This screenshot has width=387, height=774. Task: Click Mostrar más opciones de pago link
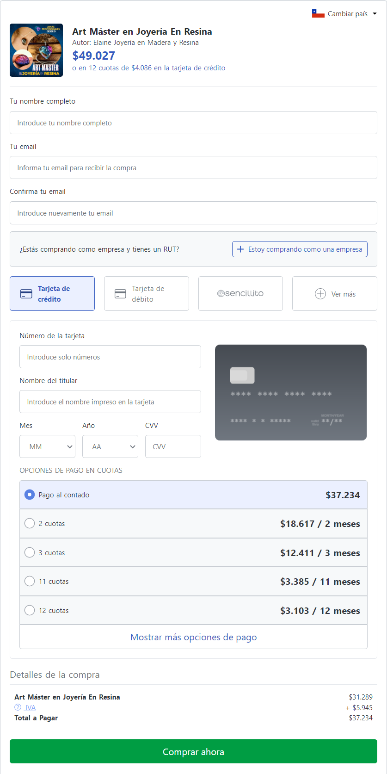click(193, 637)
